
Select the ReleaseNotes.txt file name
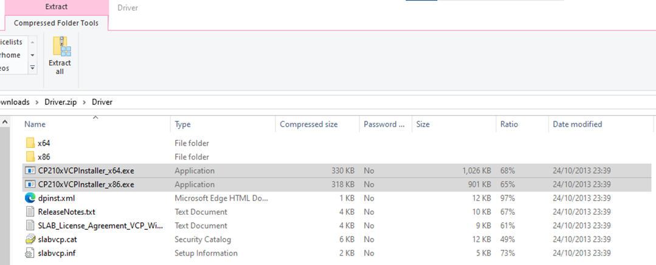coord(66,212)
